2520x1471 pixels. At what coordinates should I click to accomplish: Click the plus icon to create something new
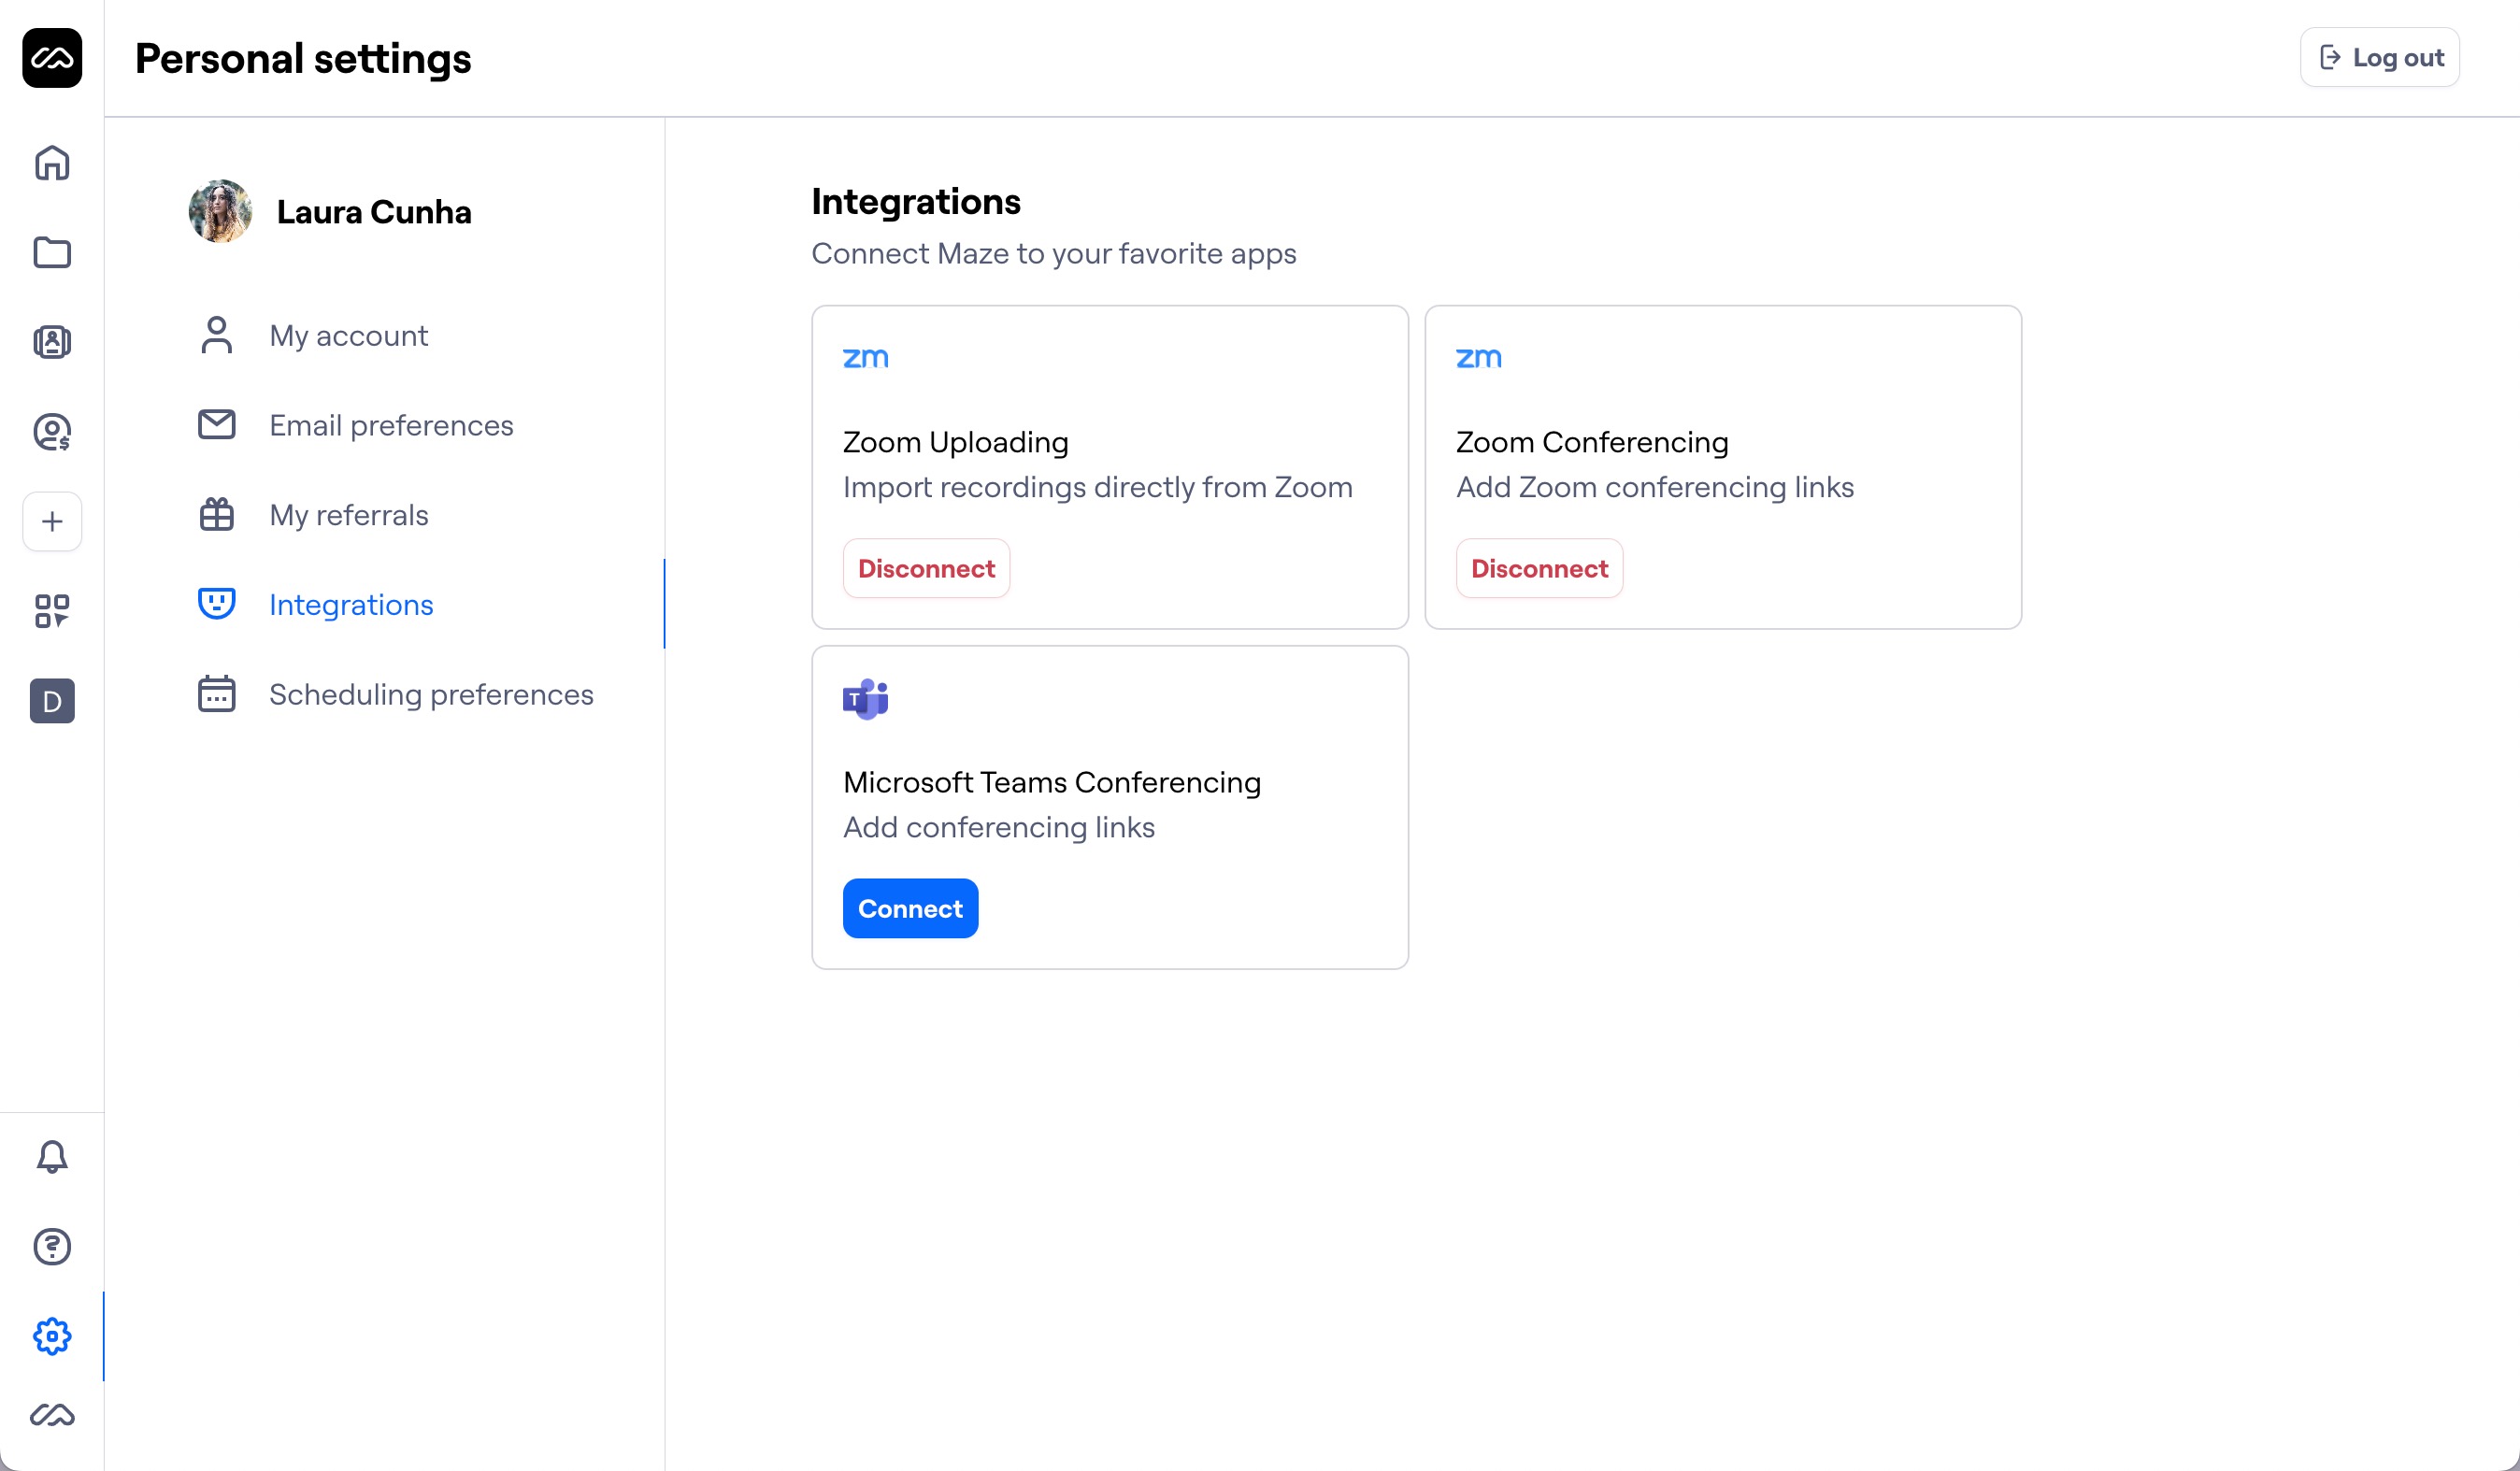51,521
